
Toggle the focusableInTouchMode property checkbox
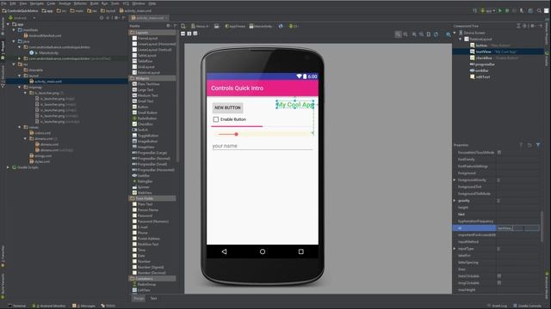[x=499, y=153]
